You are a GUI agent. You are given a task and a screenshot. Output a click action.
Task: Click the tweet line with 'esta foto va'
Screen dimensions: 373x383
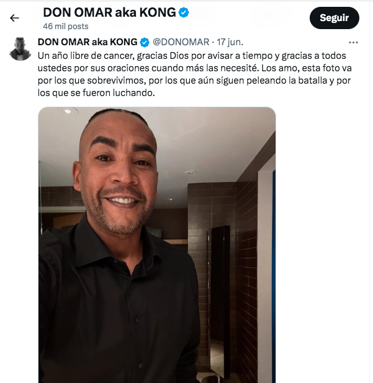(x=195, y=68)
